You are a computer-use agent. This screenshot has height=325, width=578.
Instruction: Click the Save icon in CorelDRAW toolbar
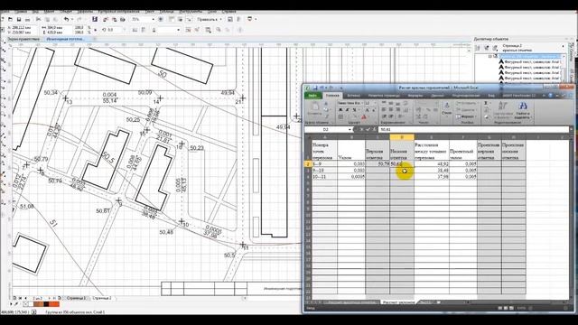19,20
